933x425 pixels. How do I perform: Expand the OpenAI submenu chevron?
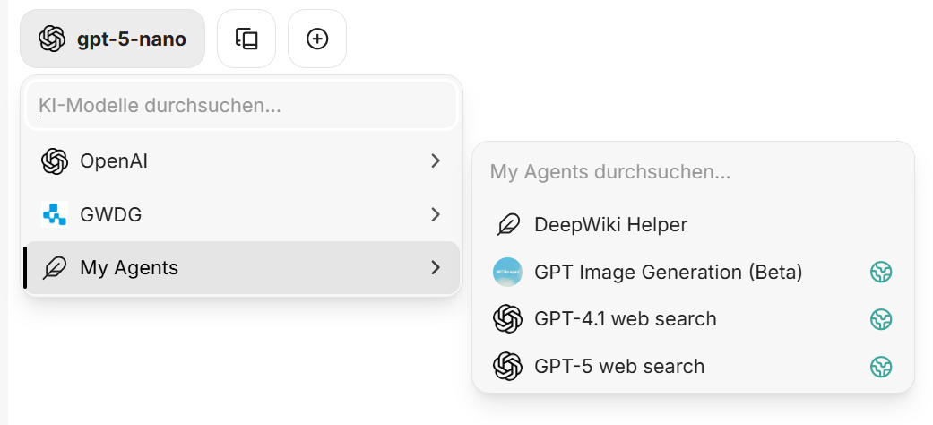[x=436, y=161]
